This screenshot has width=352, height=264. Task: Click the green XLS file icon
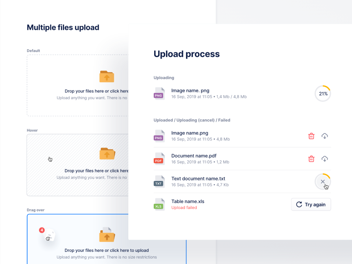click(x=159, y=204)
